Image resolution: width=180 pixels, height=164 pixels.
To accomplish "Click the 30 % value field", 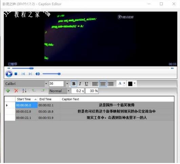I will point(92,91).
